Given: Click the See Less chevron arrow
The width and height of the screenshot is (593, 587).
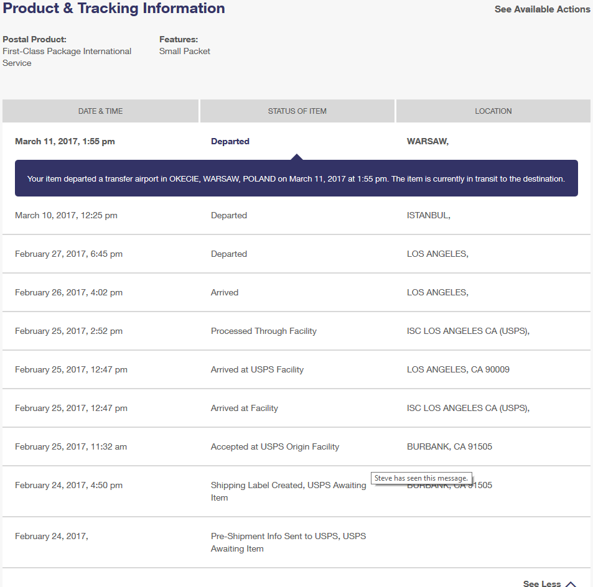Looking at the screenshot, I should coord(571,582).
